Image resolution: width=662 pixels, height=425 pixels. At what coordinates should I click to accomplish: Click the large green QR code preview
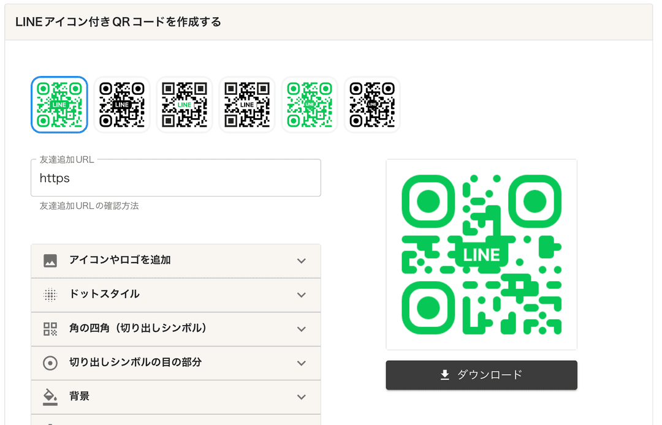click(x=481, y=254)
